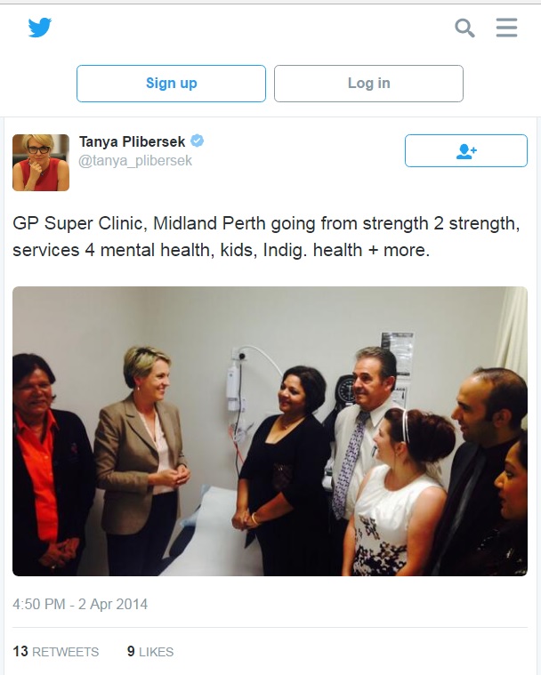View the 13 Retweets list
The height and width of the screenshot is (675, 541).
tap(55, 651)
